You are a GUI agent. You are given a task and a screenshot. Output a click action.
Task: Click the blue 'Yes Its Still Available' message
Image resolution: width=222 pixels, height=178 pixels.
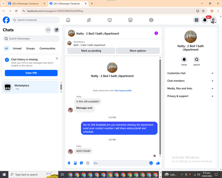tap(119, 128)
